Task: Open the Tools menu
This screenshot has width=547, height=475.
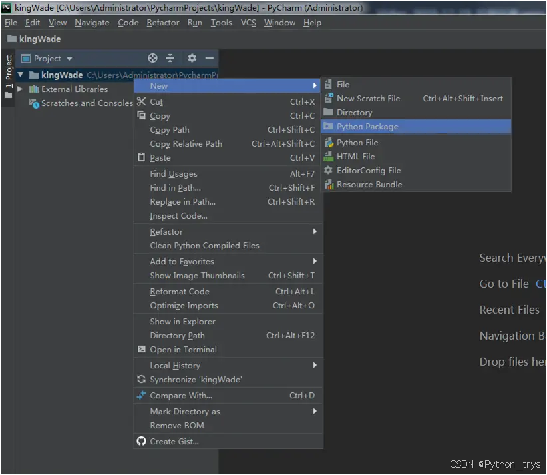Action: [x=221, y=23]
